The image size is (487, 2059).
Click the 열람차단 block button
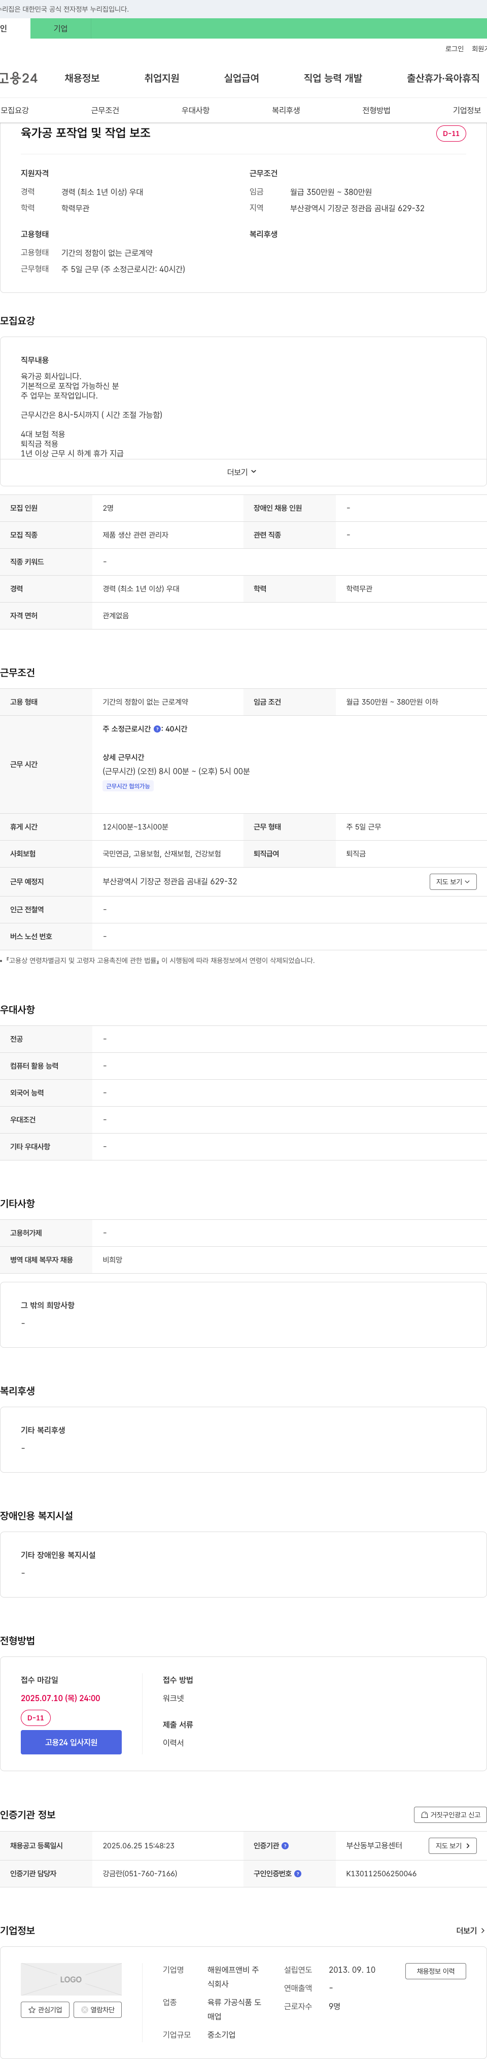97,2009
